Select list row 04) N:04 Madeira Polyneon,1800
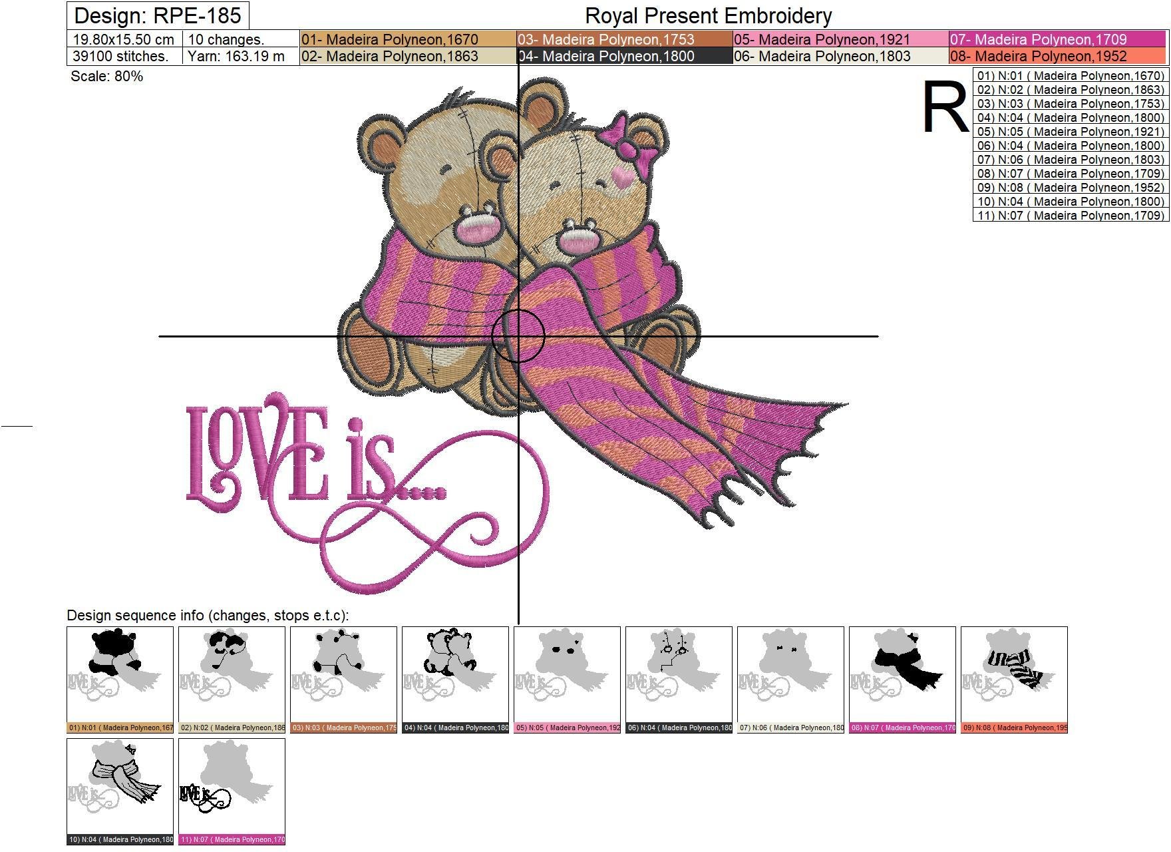 [x=1071, y=118]
